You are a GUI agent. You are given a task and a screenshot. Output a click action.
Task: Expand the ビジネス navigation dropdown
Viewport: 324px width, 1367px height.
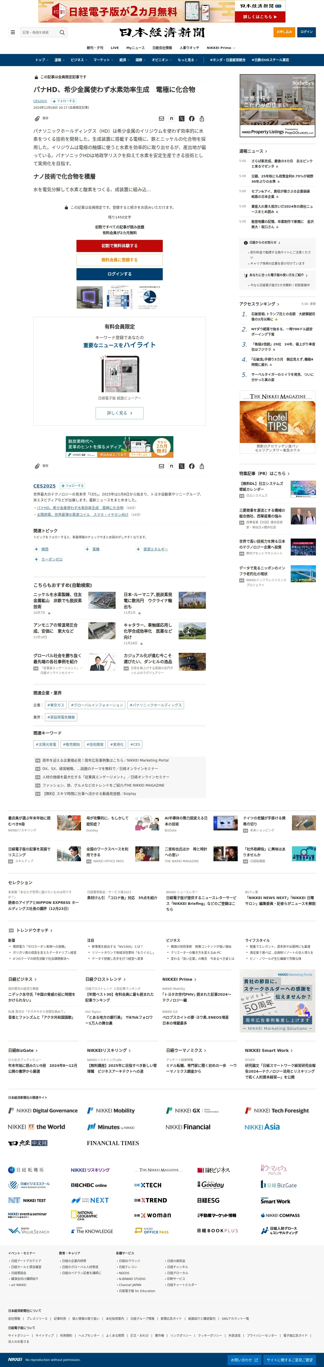(80, 60)
